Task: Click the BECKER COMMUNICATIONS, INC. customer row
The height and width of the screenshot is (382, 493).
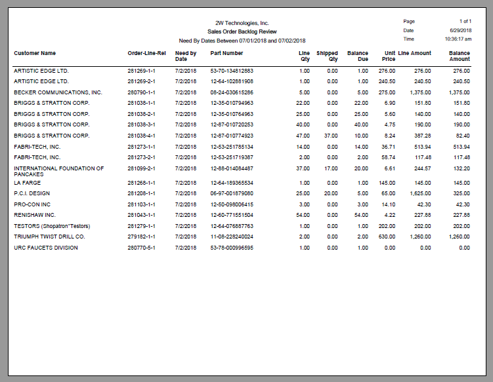Action: pyautogui.click(x=58, y=92)
